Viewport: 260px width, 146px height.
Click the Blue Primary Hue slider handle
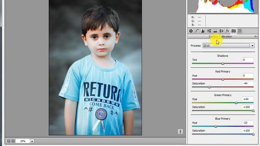pos(216,127)
